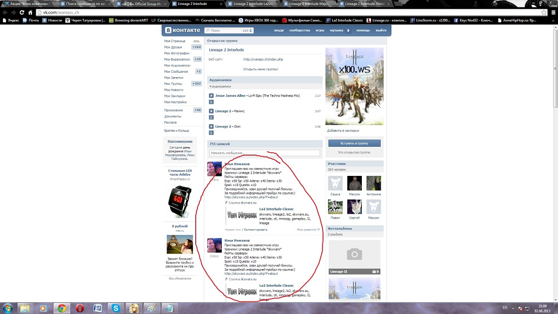
Task: Open Мои Друзья in left menu
Action: pyautogui.click(x=173, y=47)
